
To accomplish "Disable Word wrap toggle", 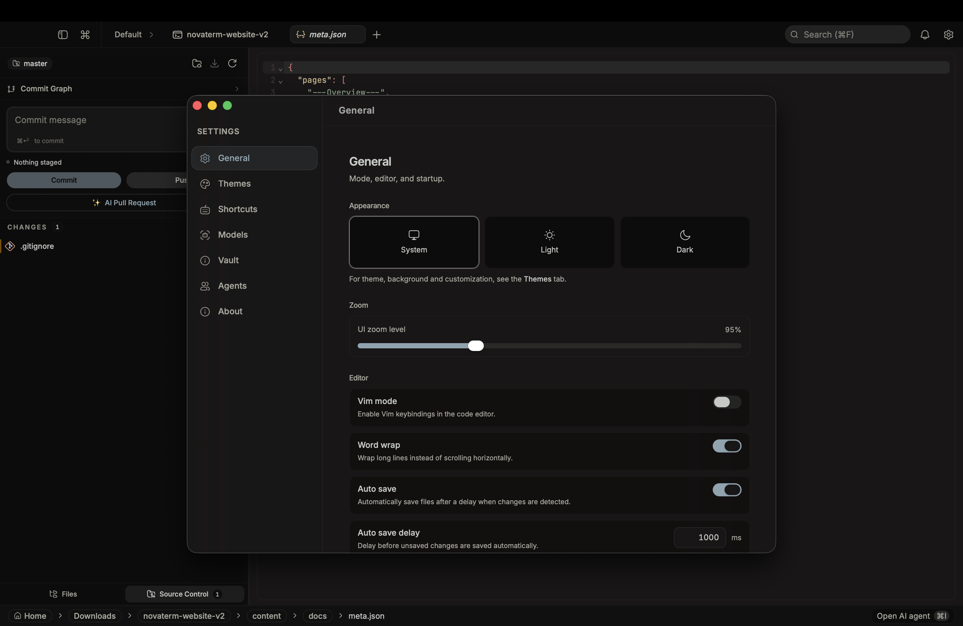I will coord(727,446).
